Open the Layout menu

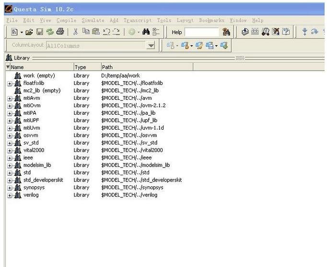[185, 20]
